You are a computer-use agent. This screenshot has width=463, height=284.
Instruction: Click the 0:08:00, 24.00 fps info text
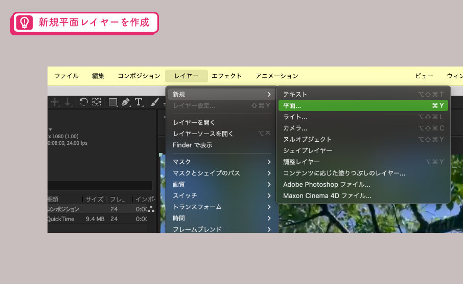click(67, 143)
